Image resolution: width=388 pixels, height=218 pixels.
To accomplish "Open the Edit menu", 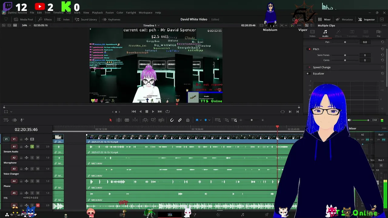I will 39,13.
